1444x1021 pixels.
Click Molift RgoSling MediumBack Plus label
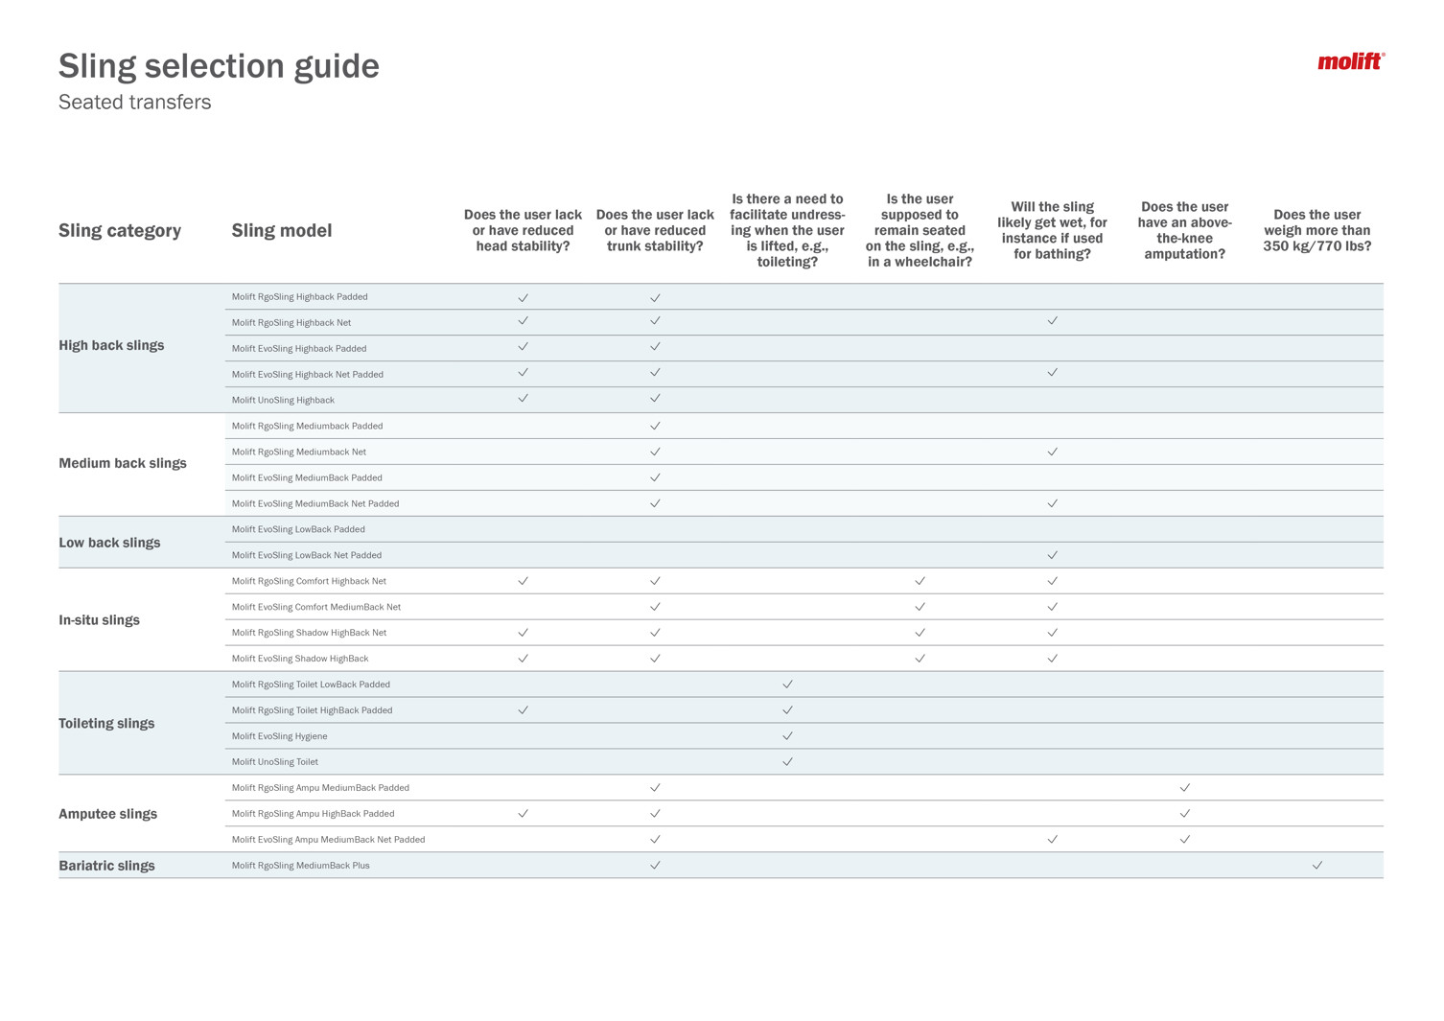300,865
